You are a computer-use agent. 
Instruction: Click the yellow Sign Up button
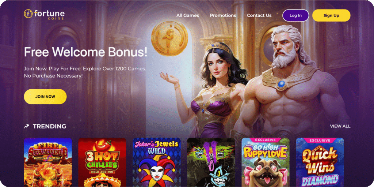point(331,15)
